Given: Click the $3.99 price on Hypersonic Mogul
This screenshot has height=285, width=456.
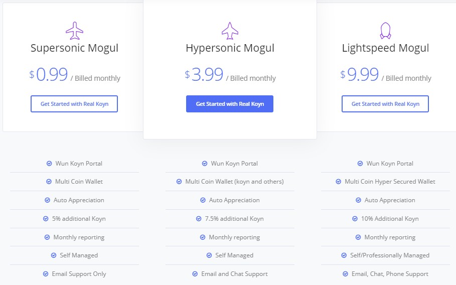Looking at the screenshot, I should [204, 74].
